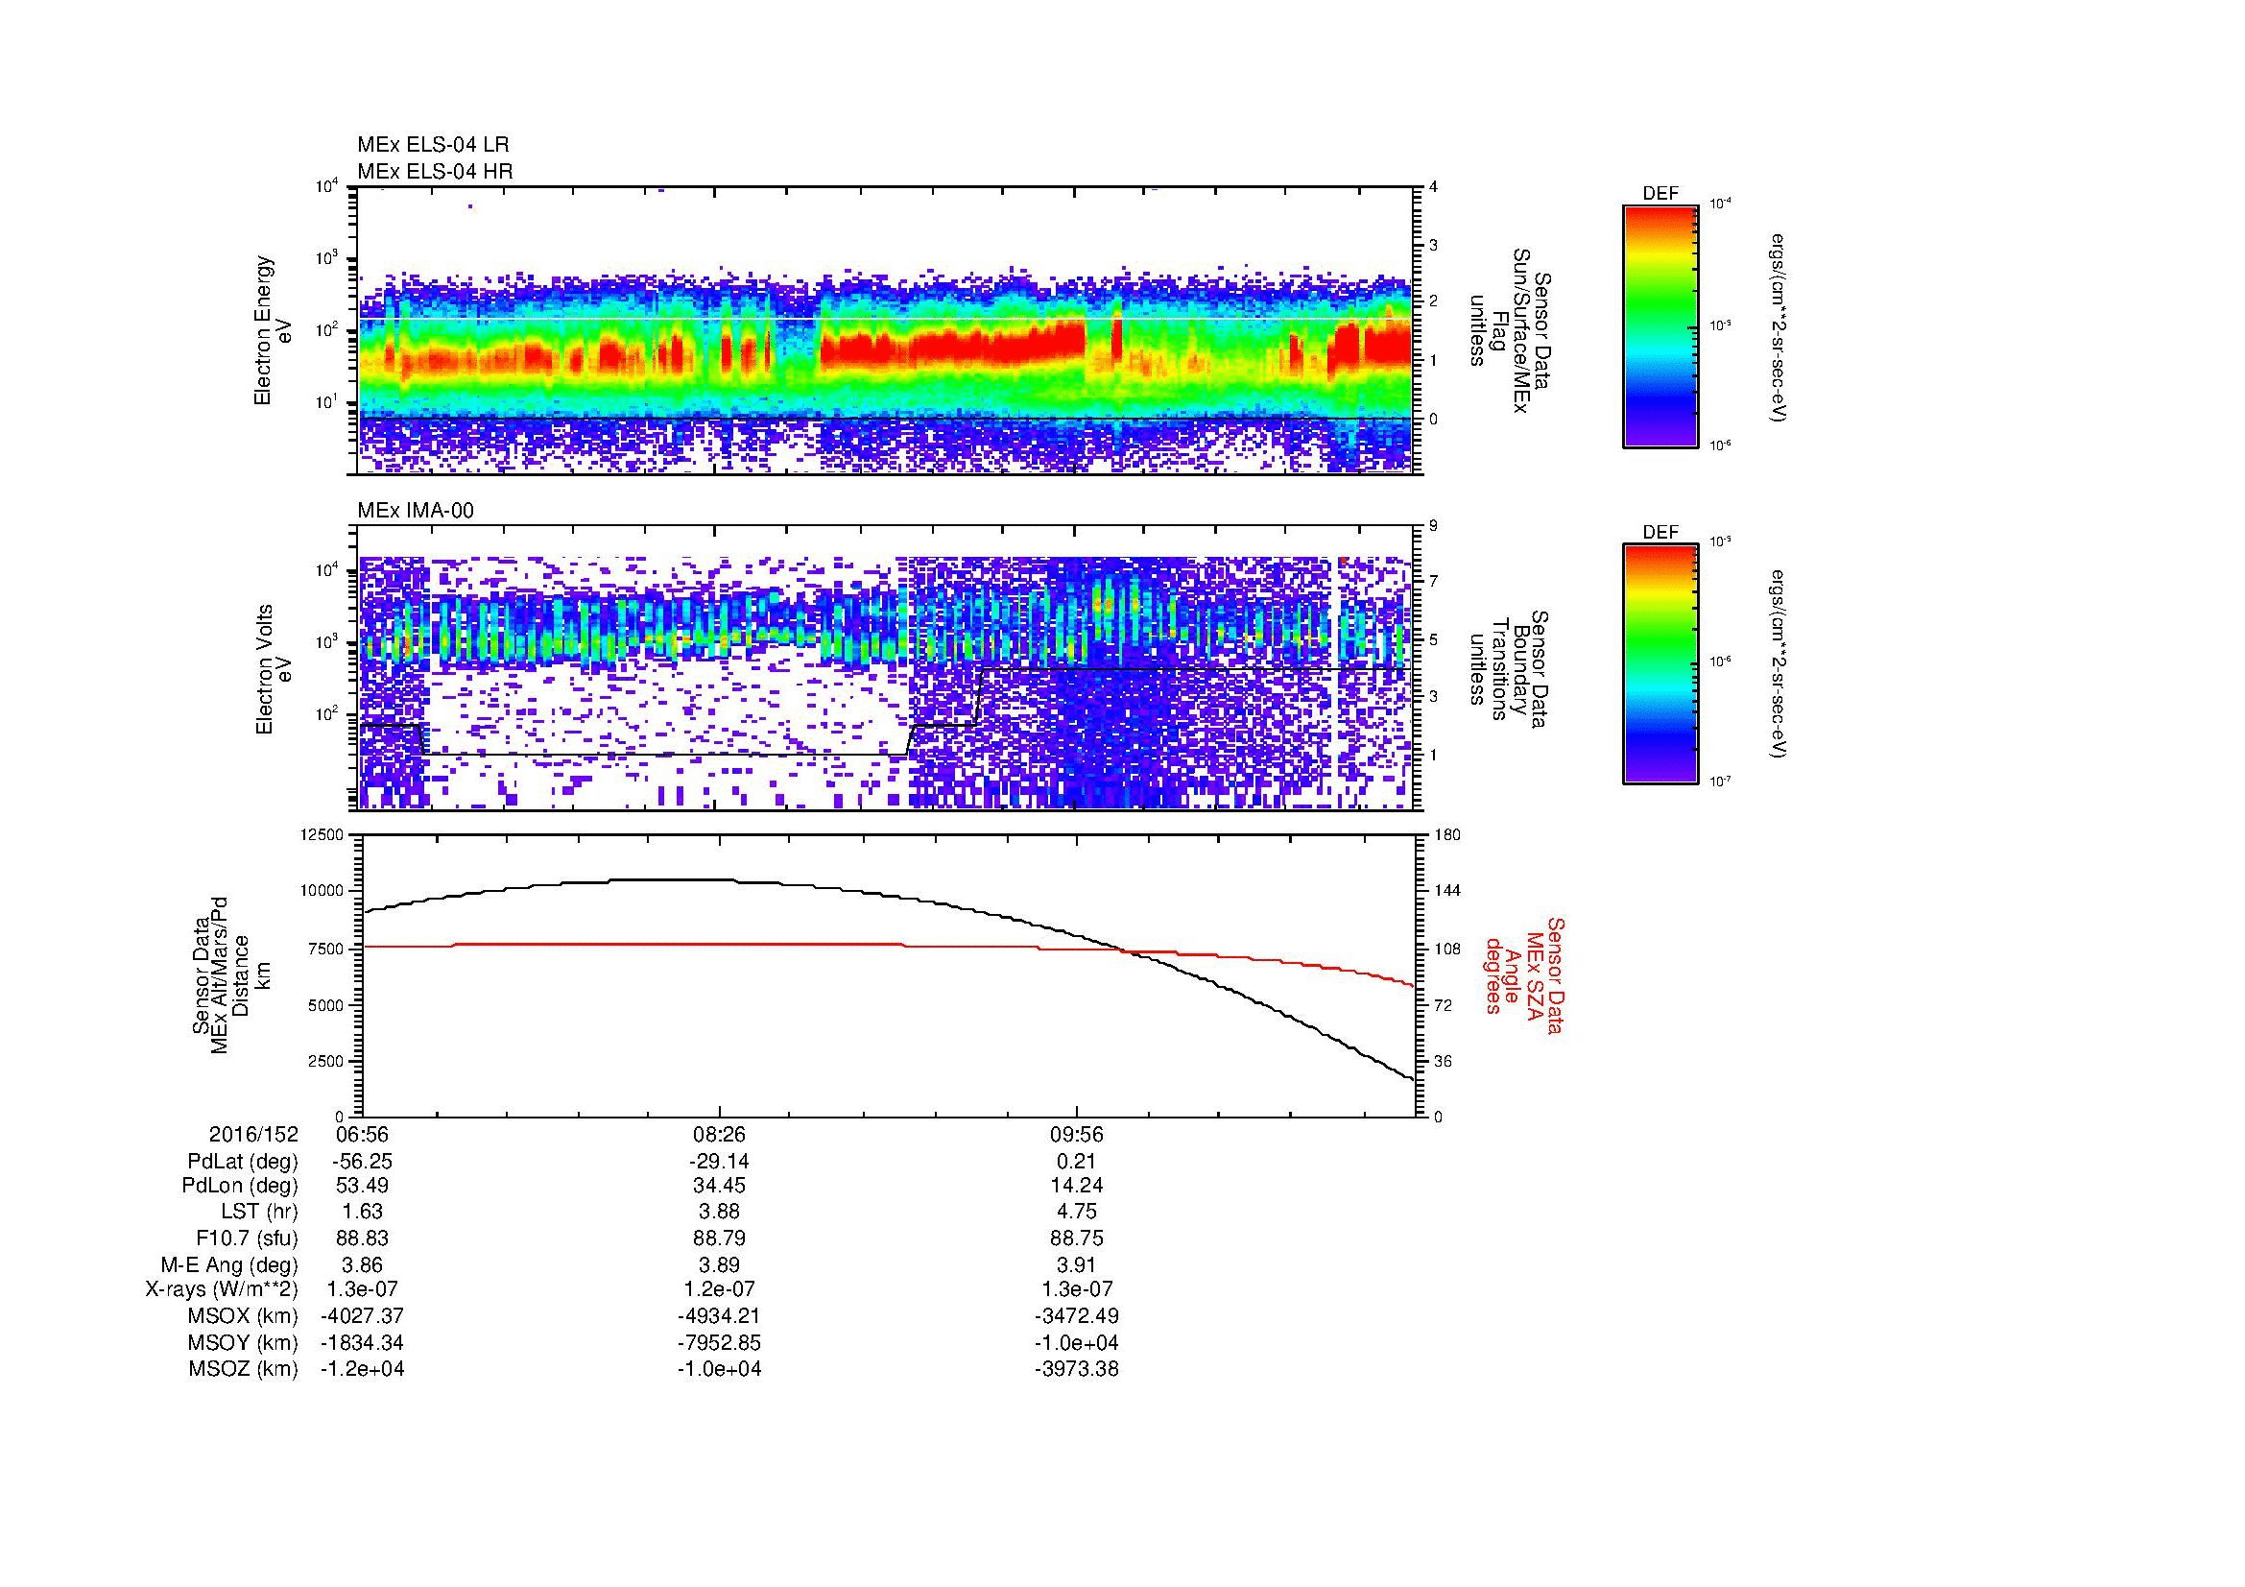Click the altitude axis tick '7500'
The image size is (2245, 1587).
tap(327, 949)
